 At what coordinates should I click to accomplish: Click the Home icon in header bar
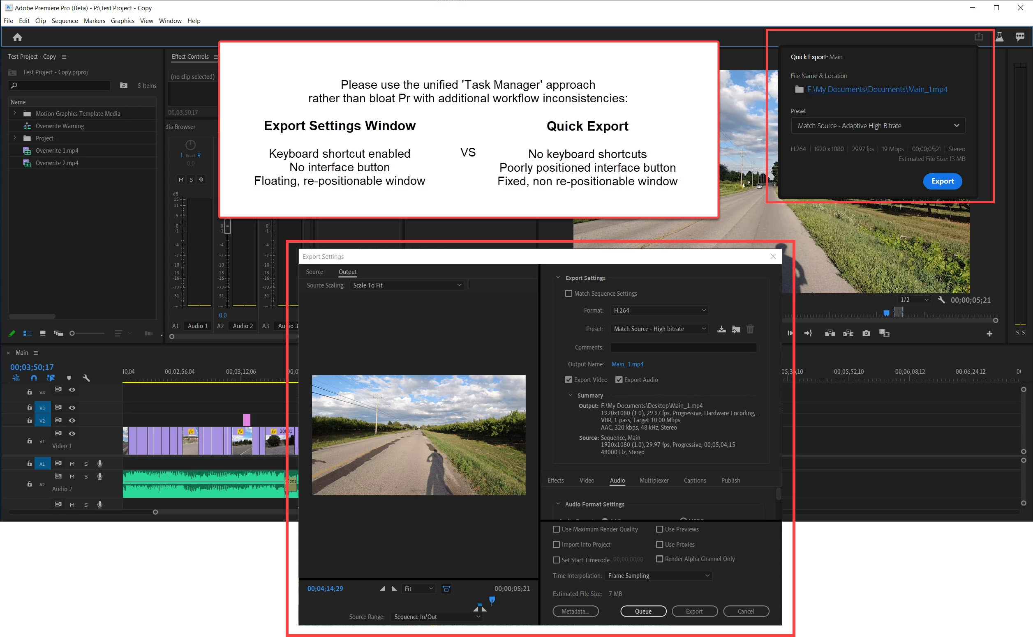17,37
